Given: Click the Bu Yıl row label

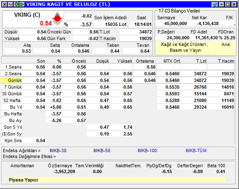Looking at the screenshot, I should coord(16,107).
